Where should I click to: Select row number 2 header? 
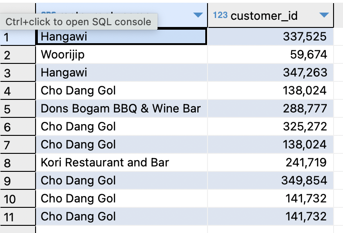click(18, 54)
